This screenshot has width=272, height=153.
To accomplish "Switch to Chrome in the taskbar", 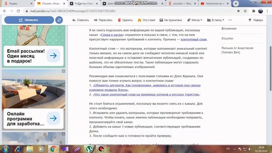I will click(x=53, y=149).
